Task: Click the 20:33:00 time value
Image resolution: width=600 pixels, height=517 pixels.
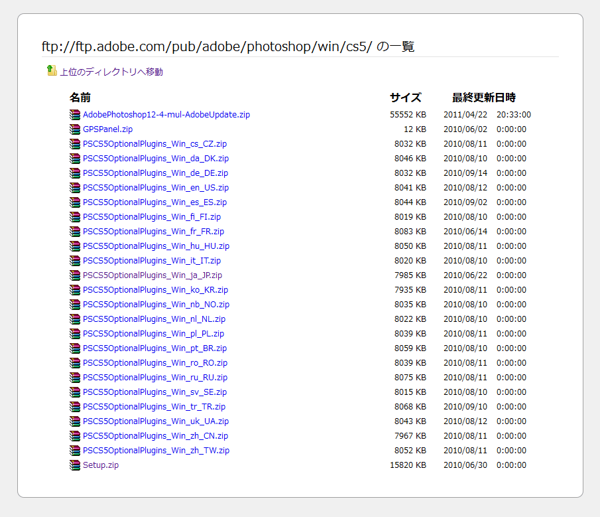Action: [514, 115]
